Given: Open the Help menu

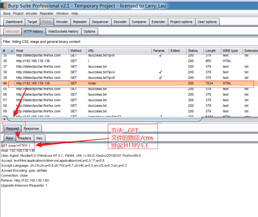Looking at the screenshot, I should [x=75, y=13].
